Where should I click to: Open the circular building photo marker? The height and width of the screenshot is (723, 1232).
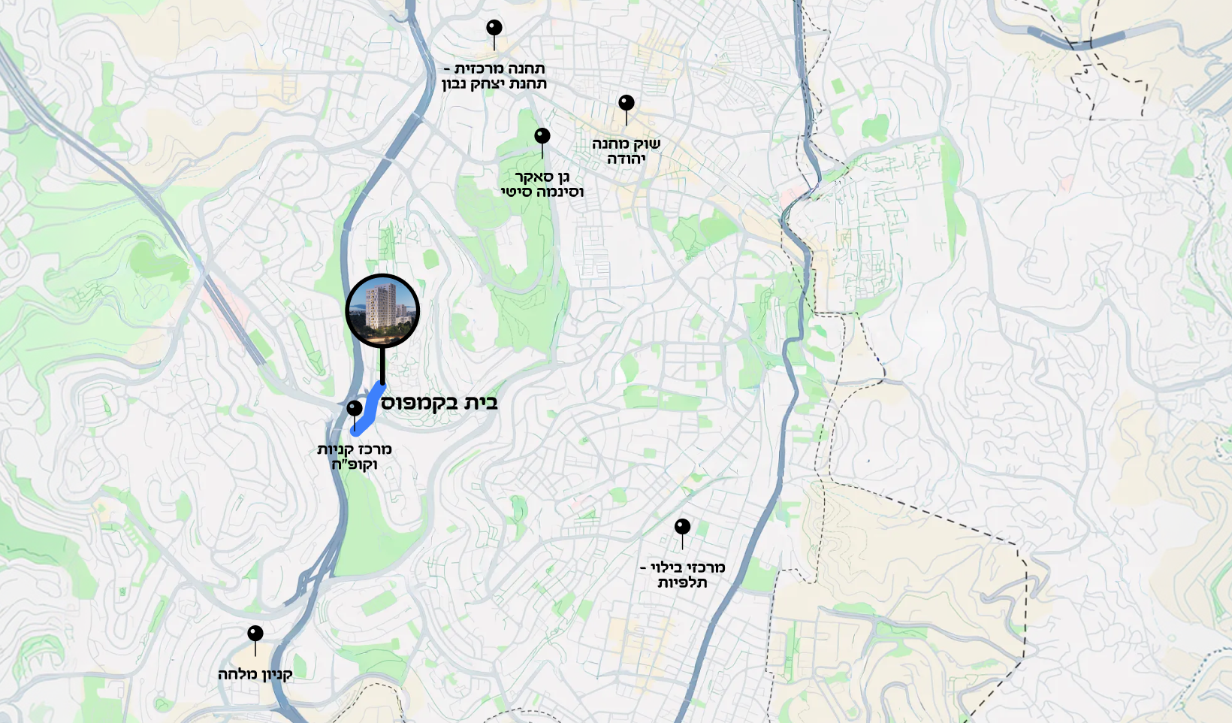click(x=382, y=310)
